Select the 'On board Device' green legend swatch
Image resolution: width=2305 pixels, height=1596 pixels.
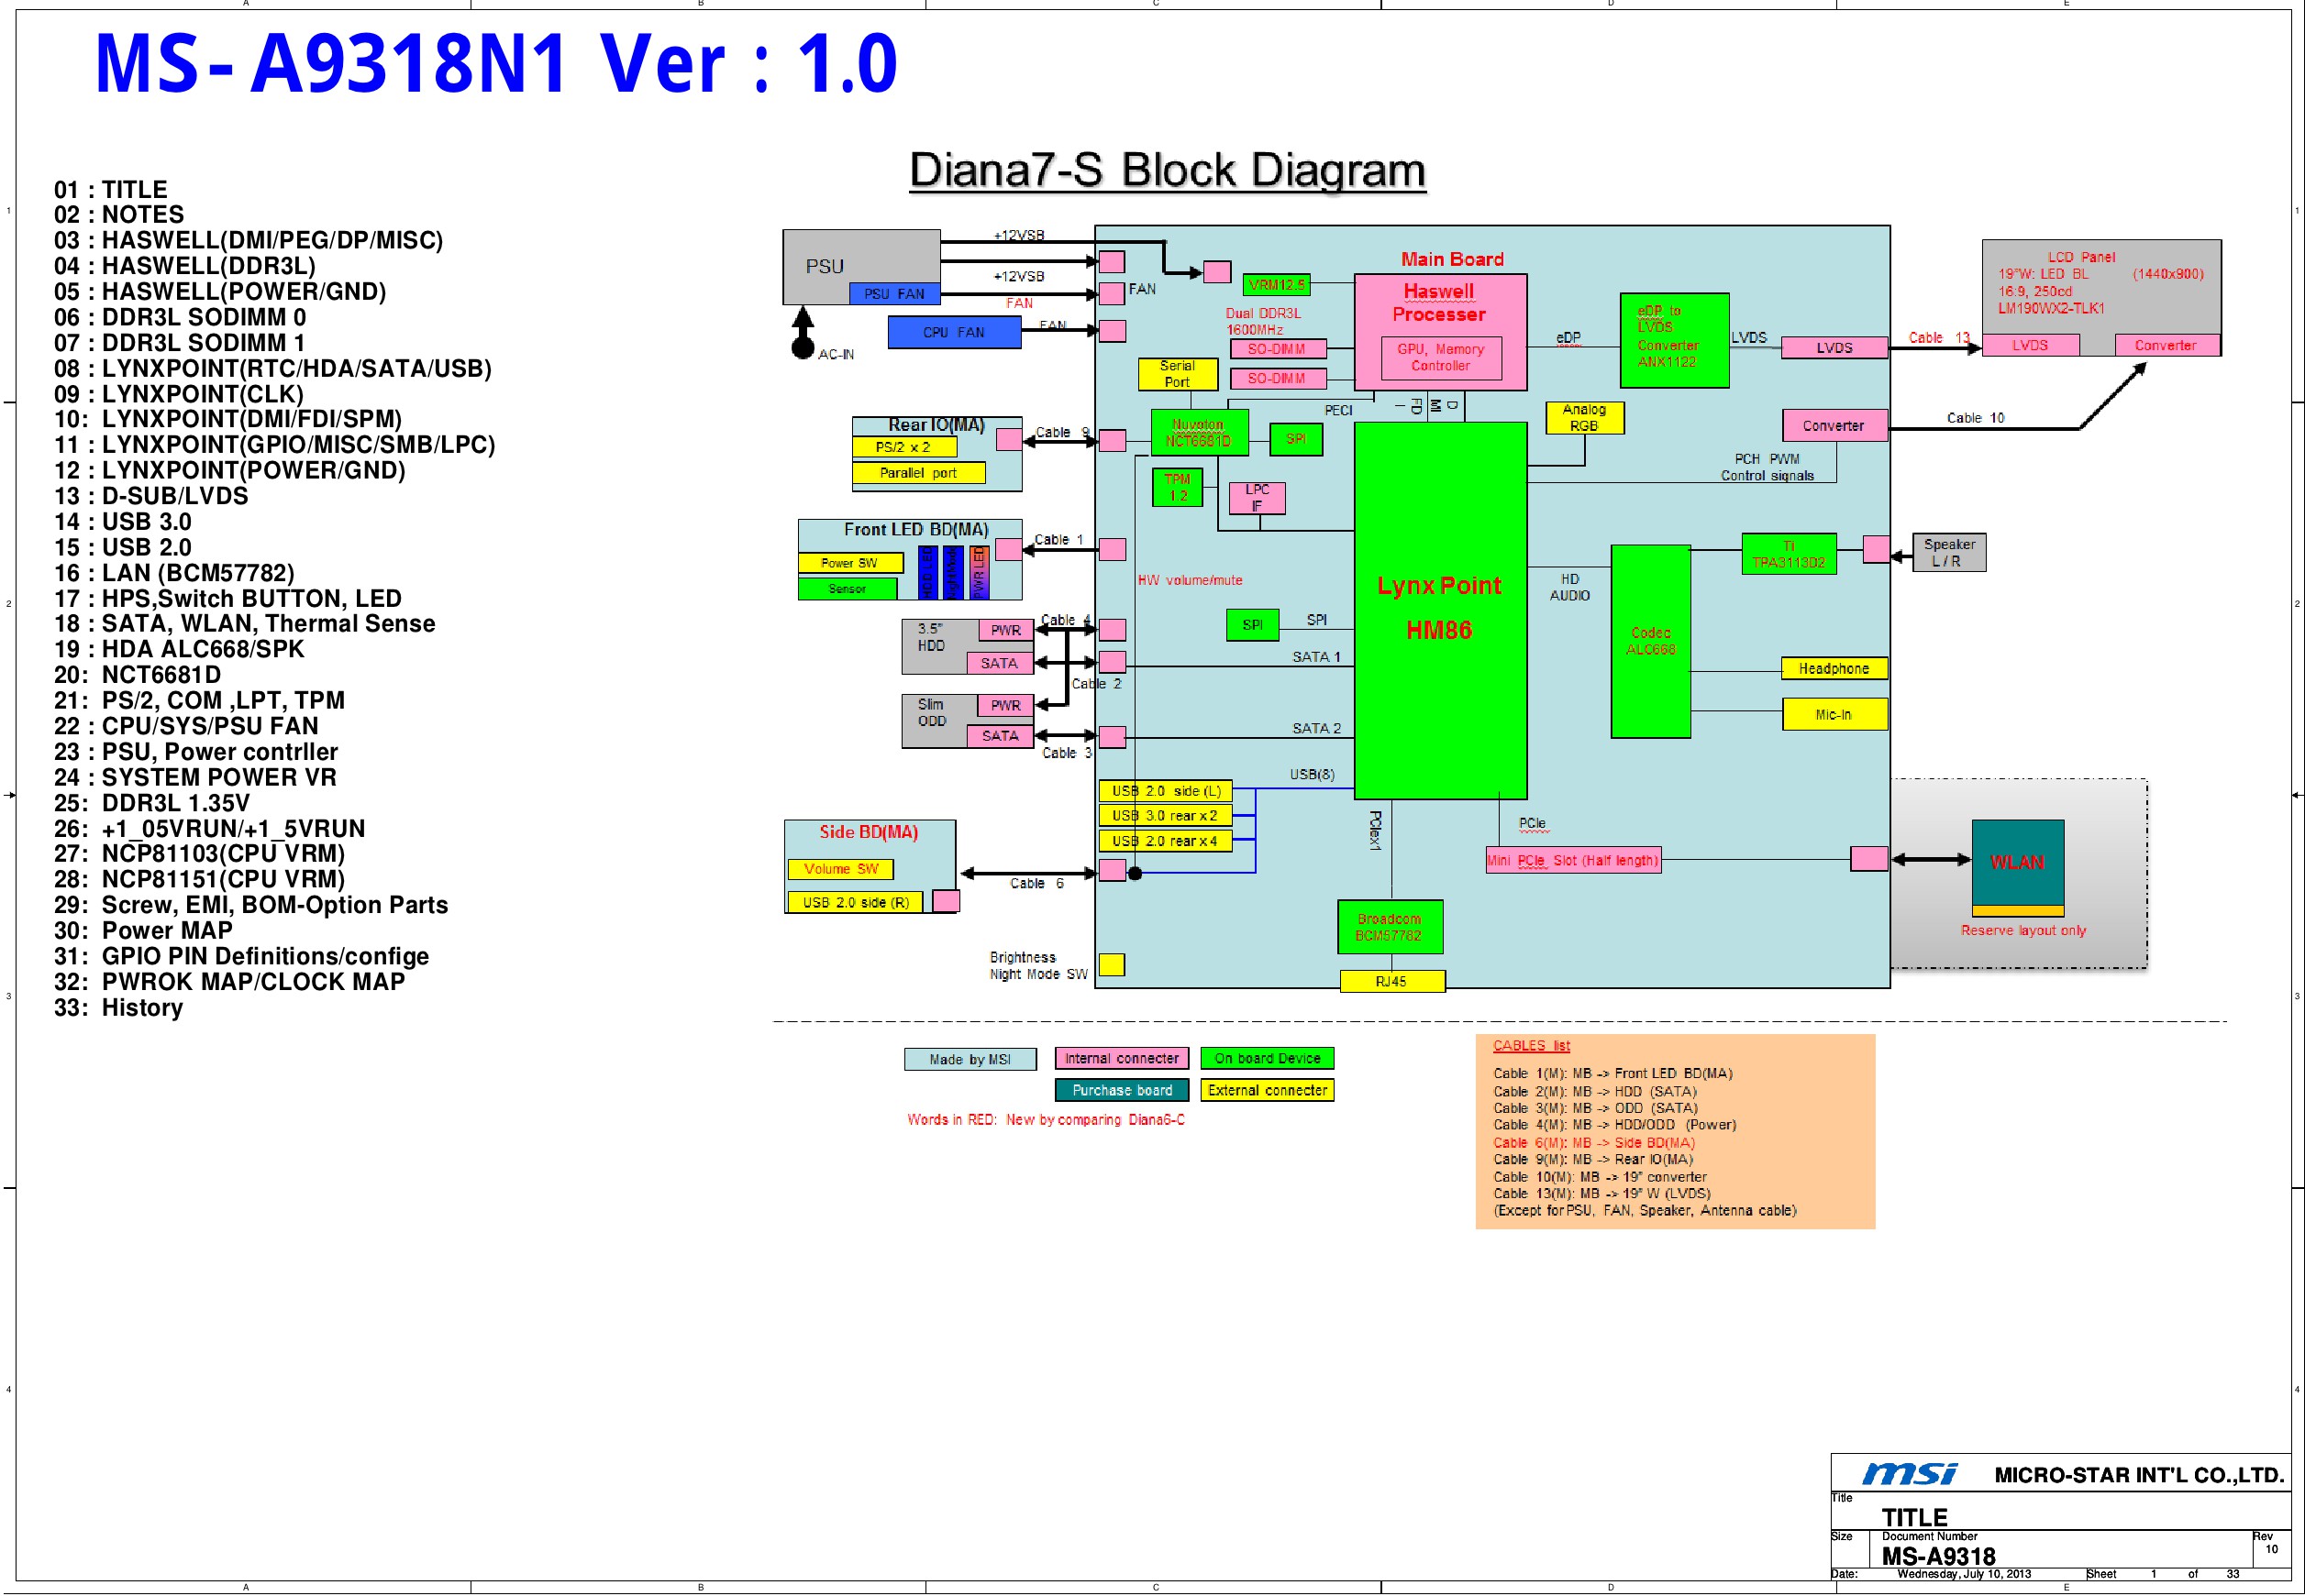coord(1267,1058)
